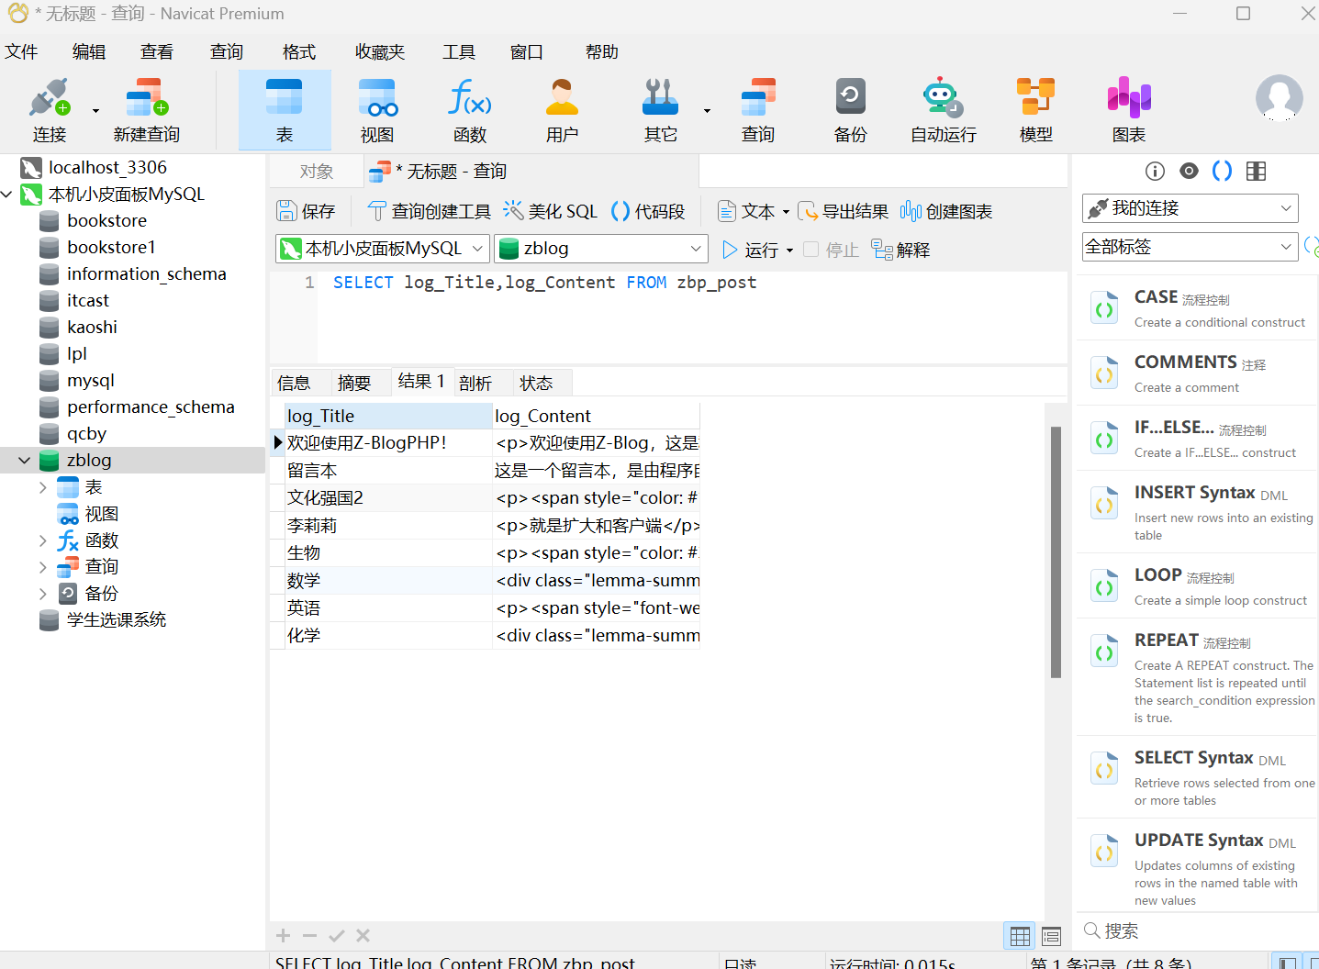The height and width of the screenshot is (969, 1319).
Task: Click the results vertical scrollbar
Action: [1056, 551]
